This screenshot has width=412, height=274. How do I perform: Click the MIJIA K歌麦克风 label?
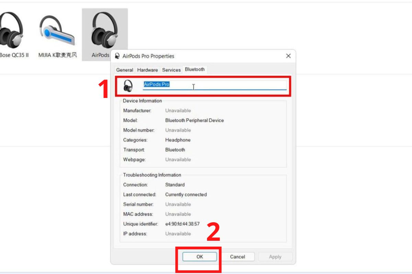pos(57,55)
